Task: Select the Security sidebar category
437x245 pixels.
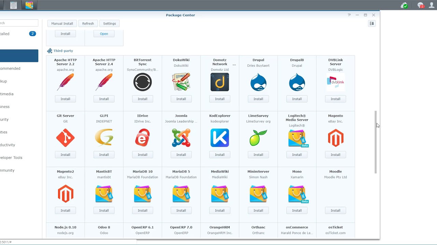Action: click(19, 119)
